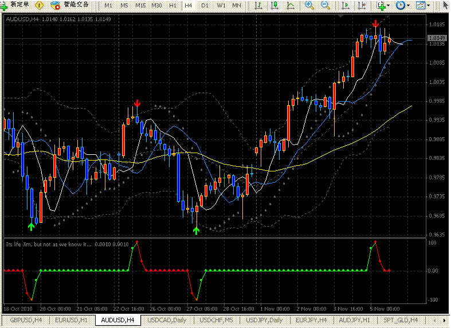Viewport: 451px width, 328px height.
Task: Switch to USDJPY,Daily chart tab
Action: 264,320
